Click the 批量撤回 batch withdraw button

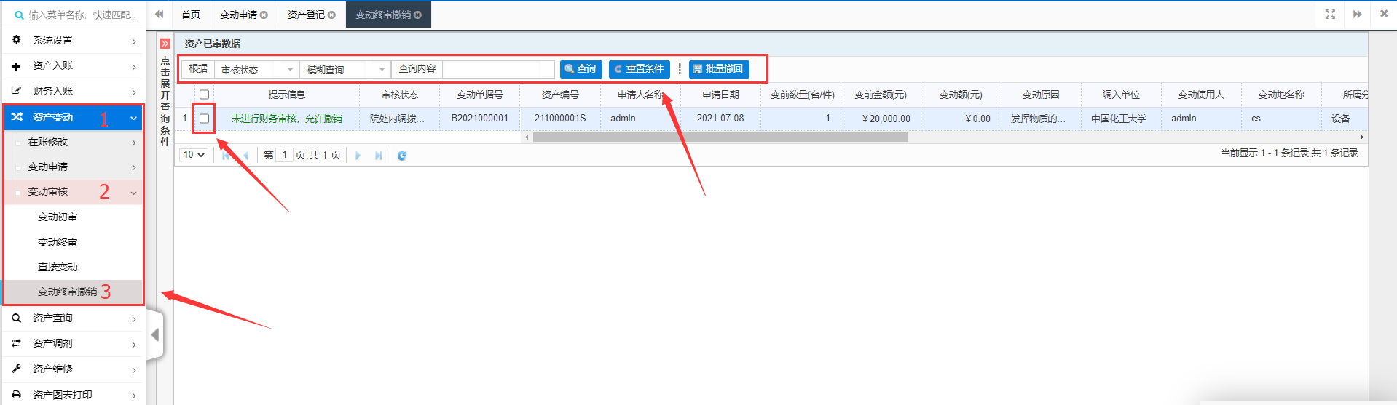[718, 69]
